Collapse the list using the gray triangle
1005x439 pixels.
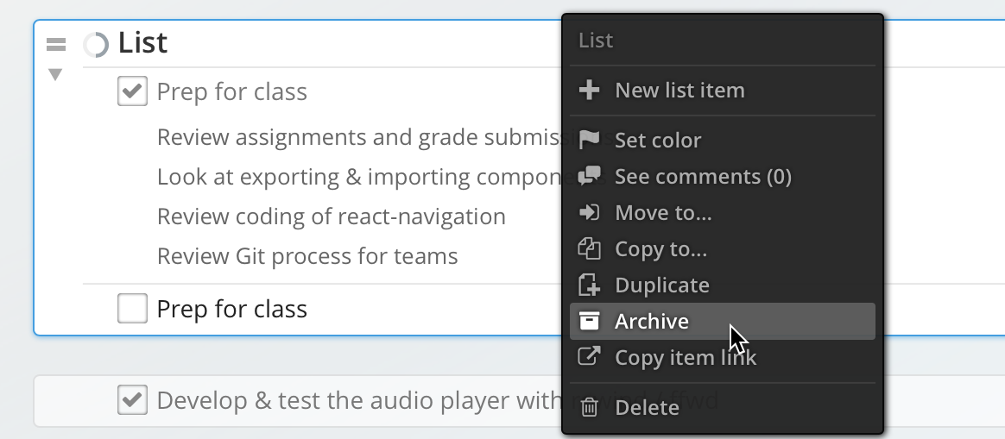pyautogui.click(x=55, y=75)
